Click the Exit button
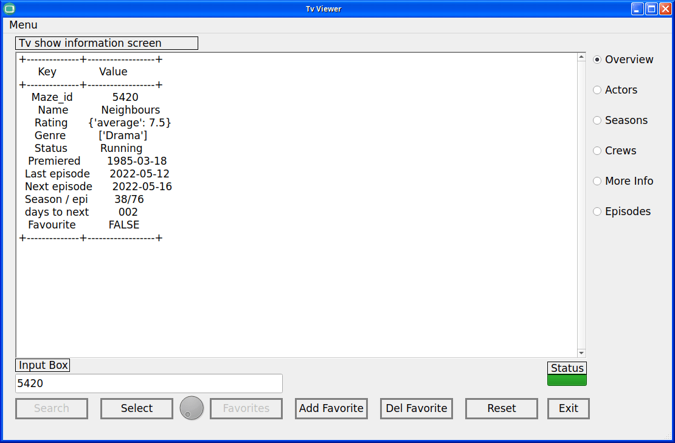 click(x=568, y=408)
